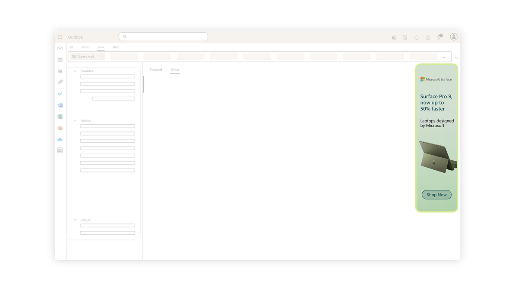Open the New email dropdown arrow
The height and width of the screenshot is (291, 516).
(101, 56)
